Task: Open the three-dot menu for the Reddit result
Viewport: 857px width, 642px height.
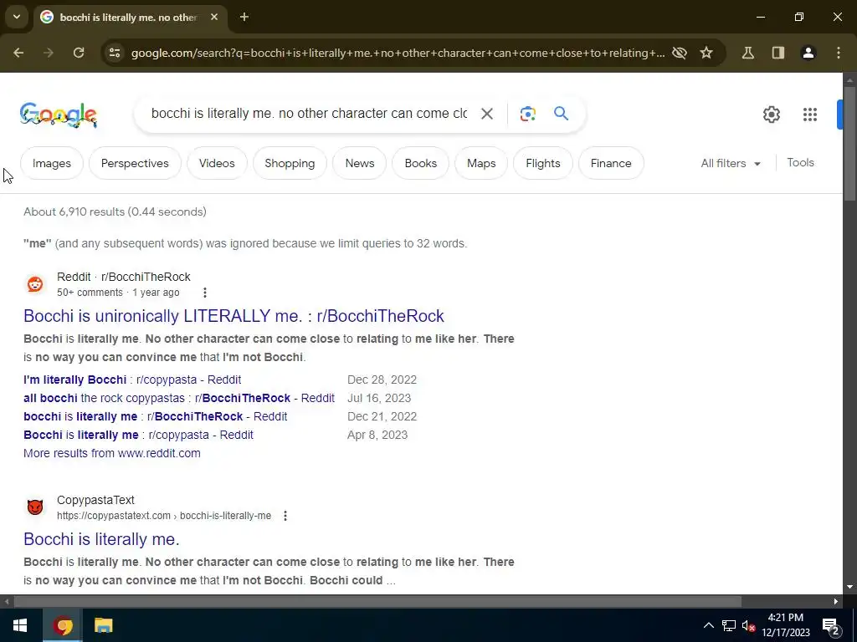Action: click(205, 293)
